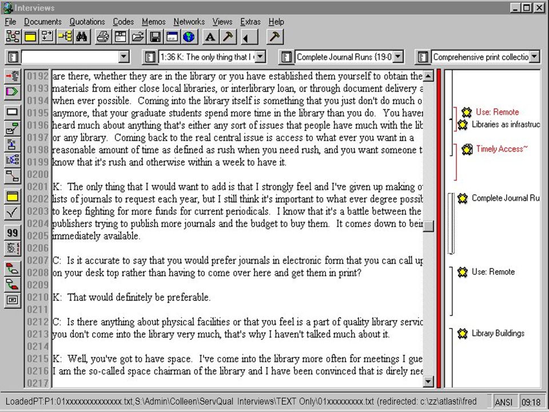The width and height of the screenshot is (549, 412).
Task: Select red 'Use: Remote' code in margin
Action: coord(497,112)
